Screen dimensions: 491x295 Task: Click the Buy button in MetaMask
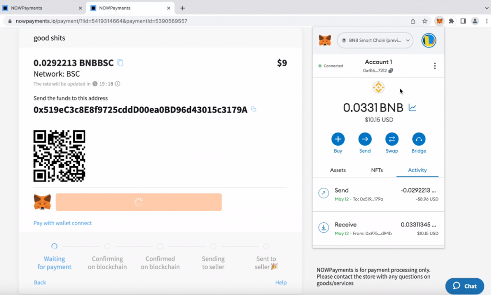(x=338, y=143)
